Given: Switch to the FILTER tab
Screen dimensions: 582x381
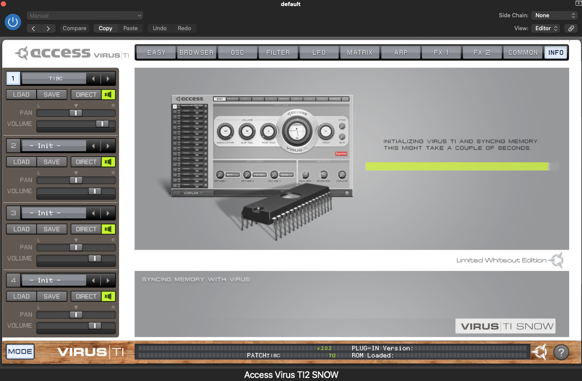Looking at the screenshot, I should tap(278, 52).
